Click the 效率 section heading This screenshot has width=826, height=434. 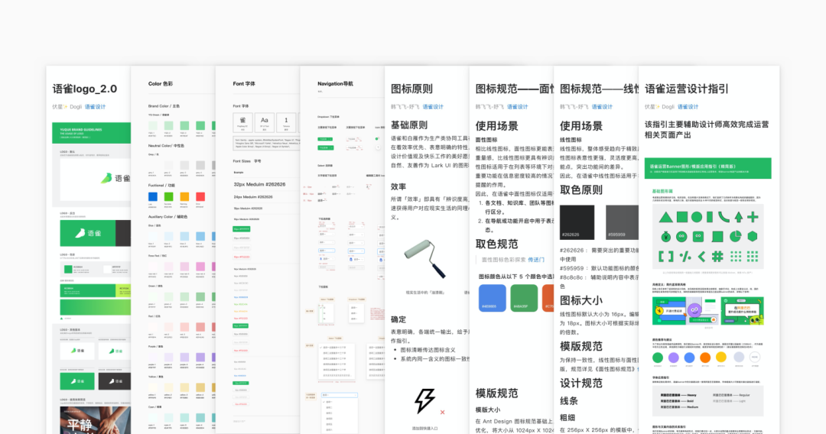pos(398,186)
